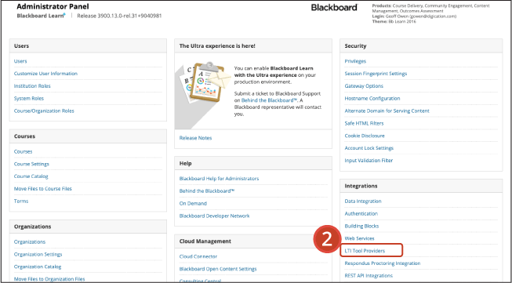Click 'The Ultra experience is here!' heading
The width and height of the screenshot is (512, 283).
(217, 46)
